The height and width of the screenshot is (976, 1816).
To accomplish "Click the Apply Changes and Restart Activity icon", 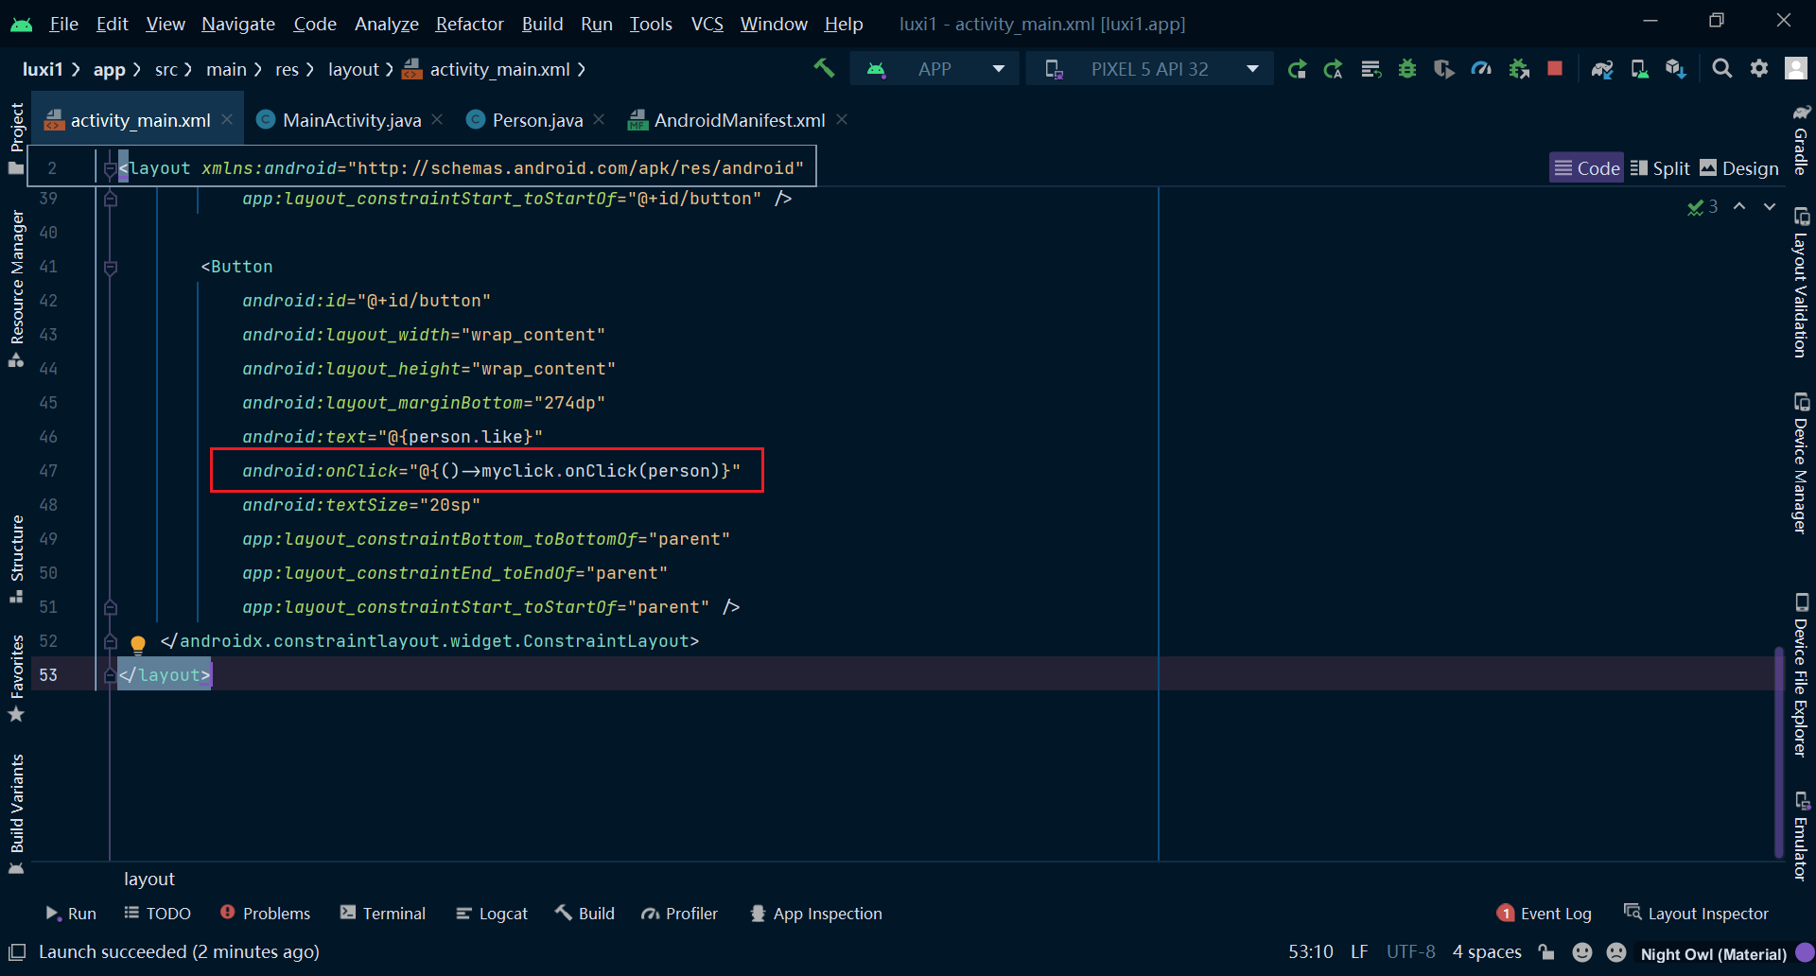I will point(1334,69).
